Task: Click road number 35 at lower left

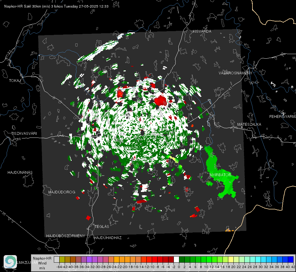Action: tap(4, 214)
